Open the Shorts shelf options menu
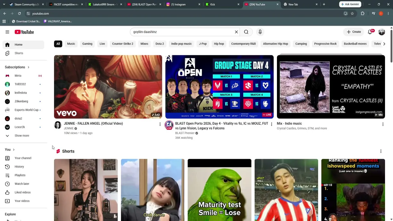This screenshot has width=393, height=221. point(381,151)
